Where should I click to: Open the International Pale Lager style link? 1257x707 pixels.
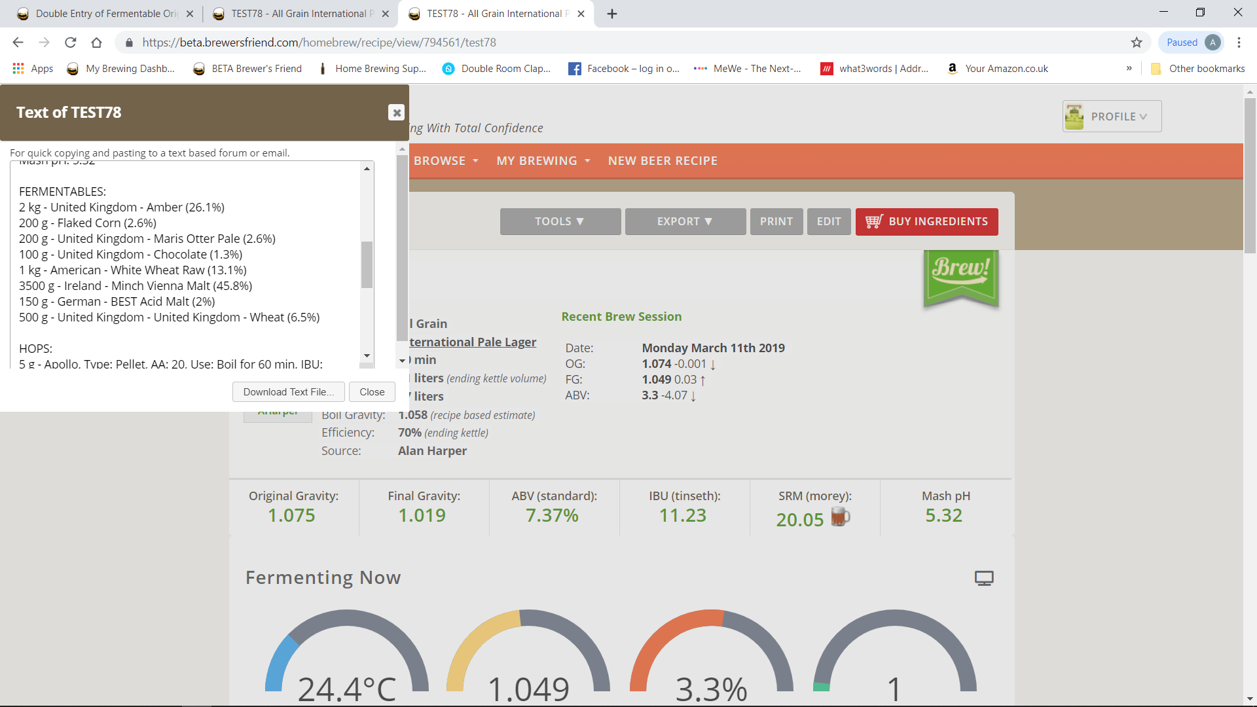pyautogui.click(x=473, y=342)
